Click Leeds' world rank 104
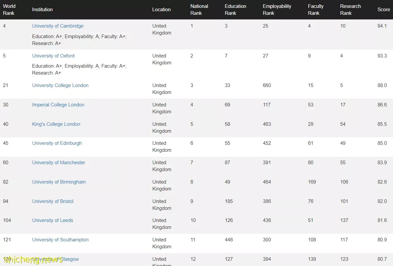This screenshot has width=393, height=266. click(7, 220)
